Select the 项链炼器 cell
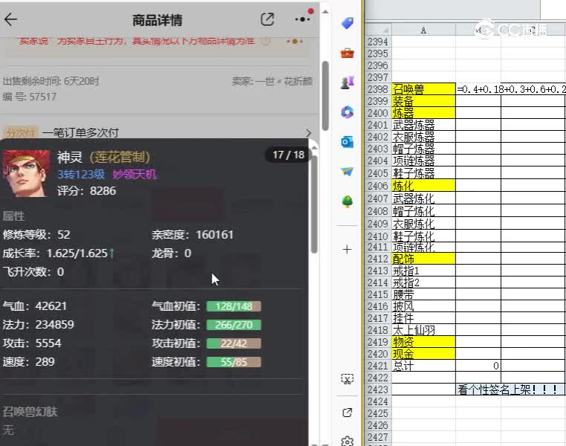The width and height of the screenshot is (566, 446). coord(423,161)
